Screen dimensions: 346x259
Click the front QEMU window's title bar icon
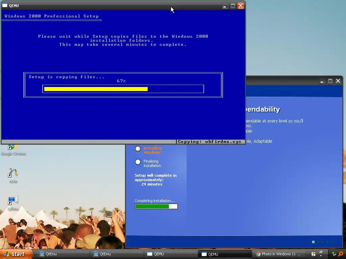5,5
